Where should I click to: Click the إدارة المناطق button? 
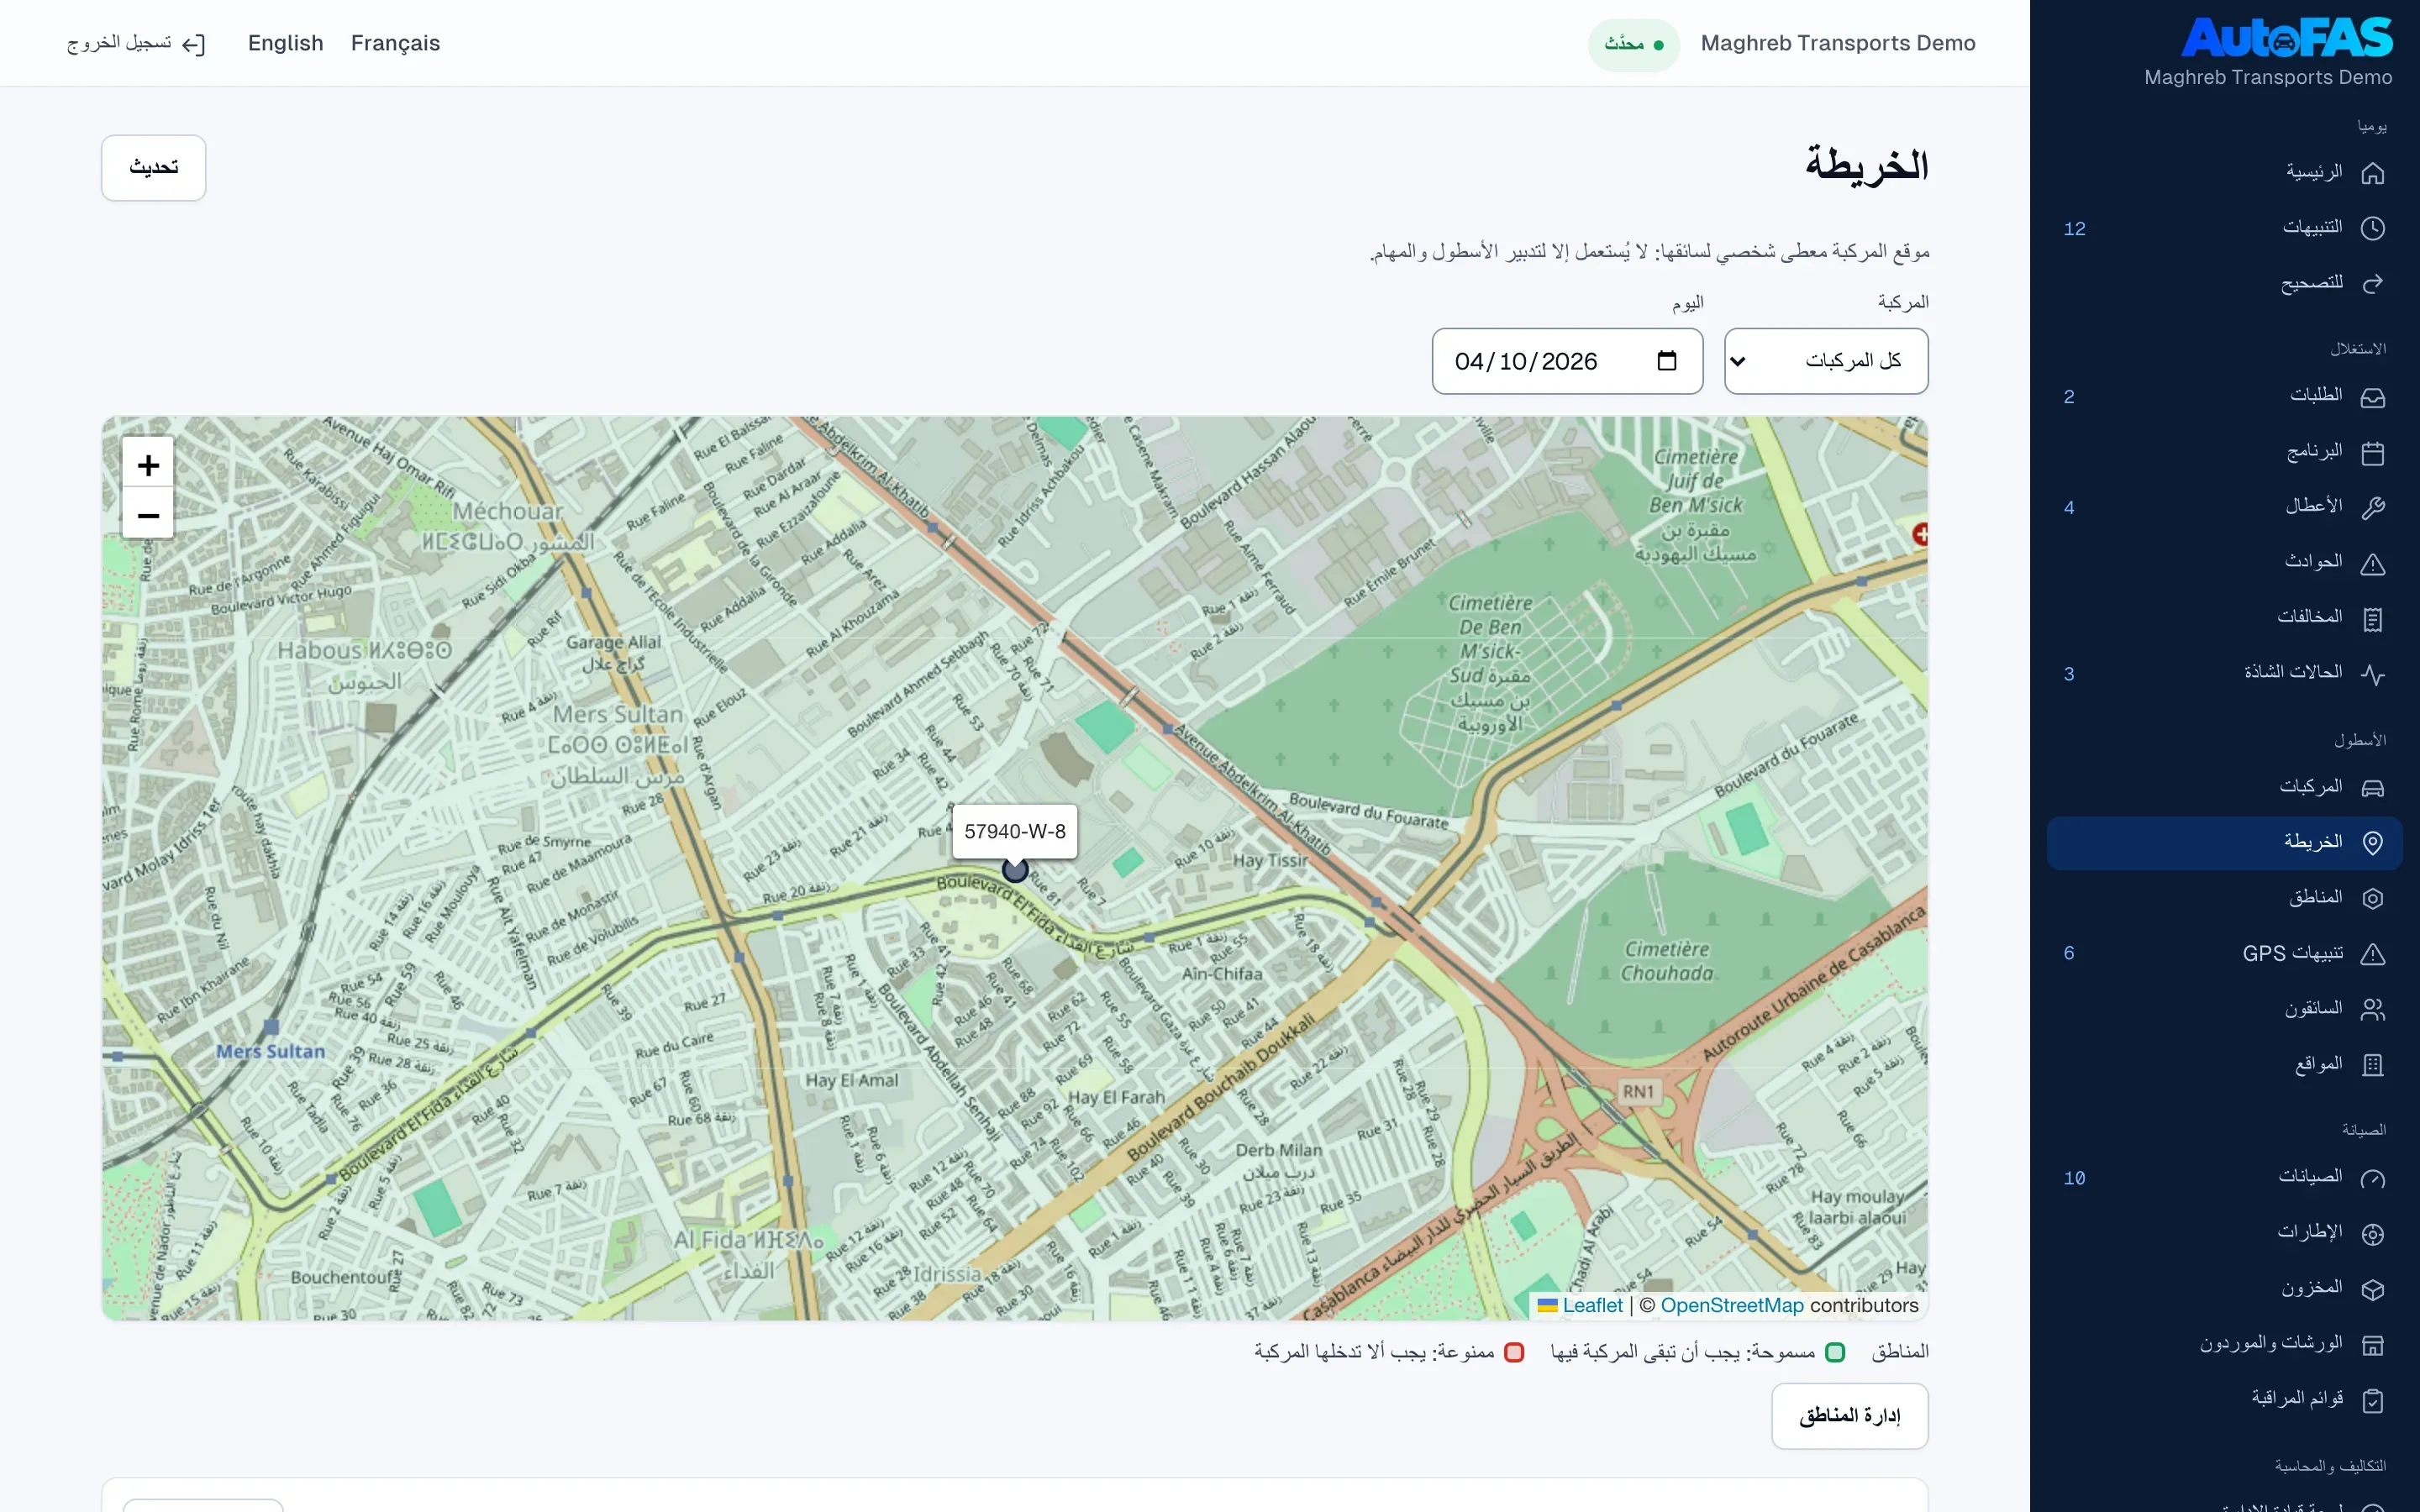pos(1849,1415)
